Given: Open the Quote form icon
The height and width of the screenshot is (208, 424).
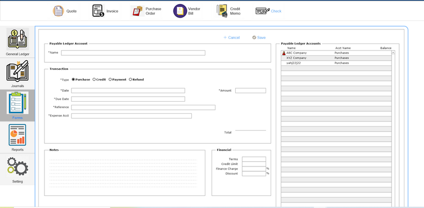Looking at the screenshot, I should tap(59, 11).
